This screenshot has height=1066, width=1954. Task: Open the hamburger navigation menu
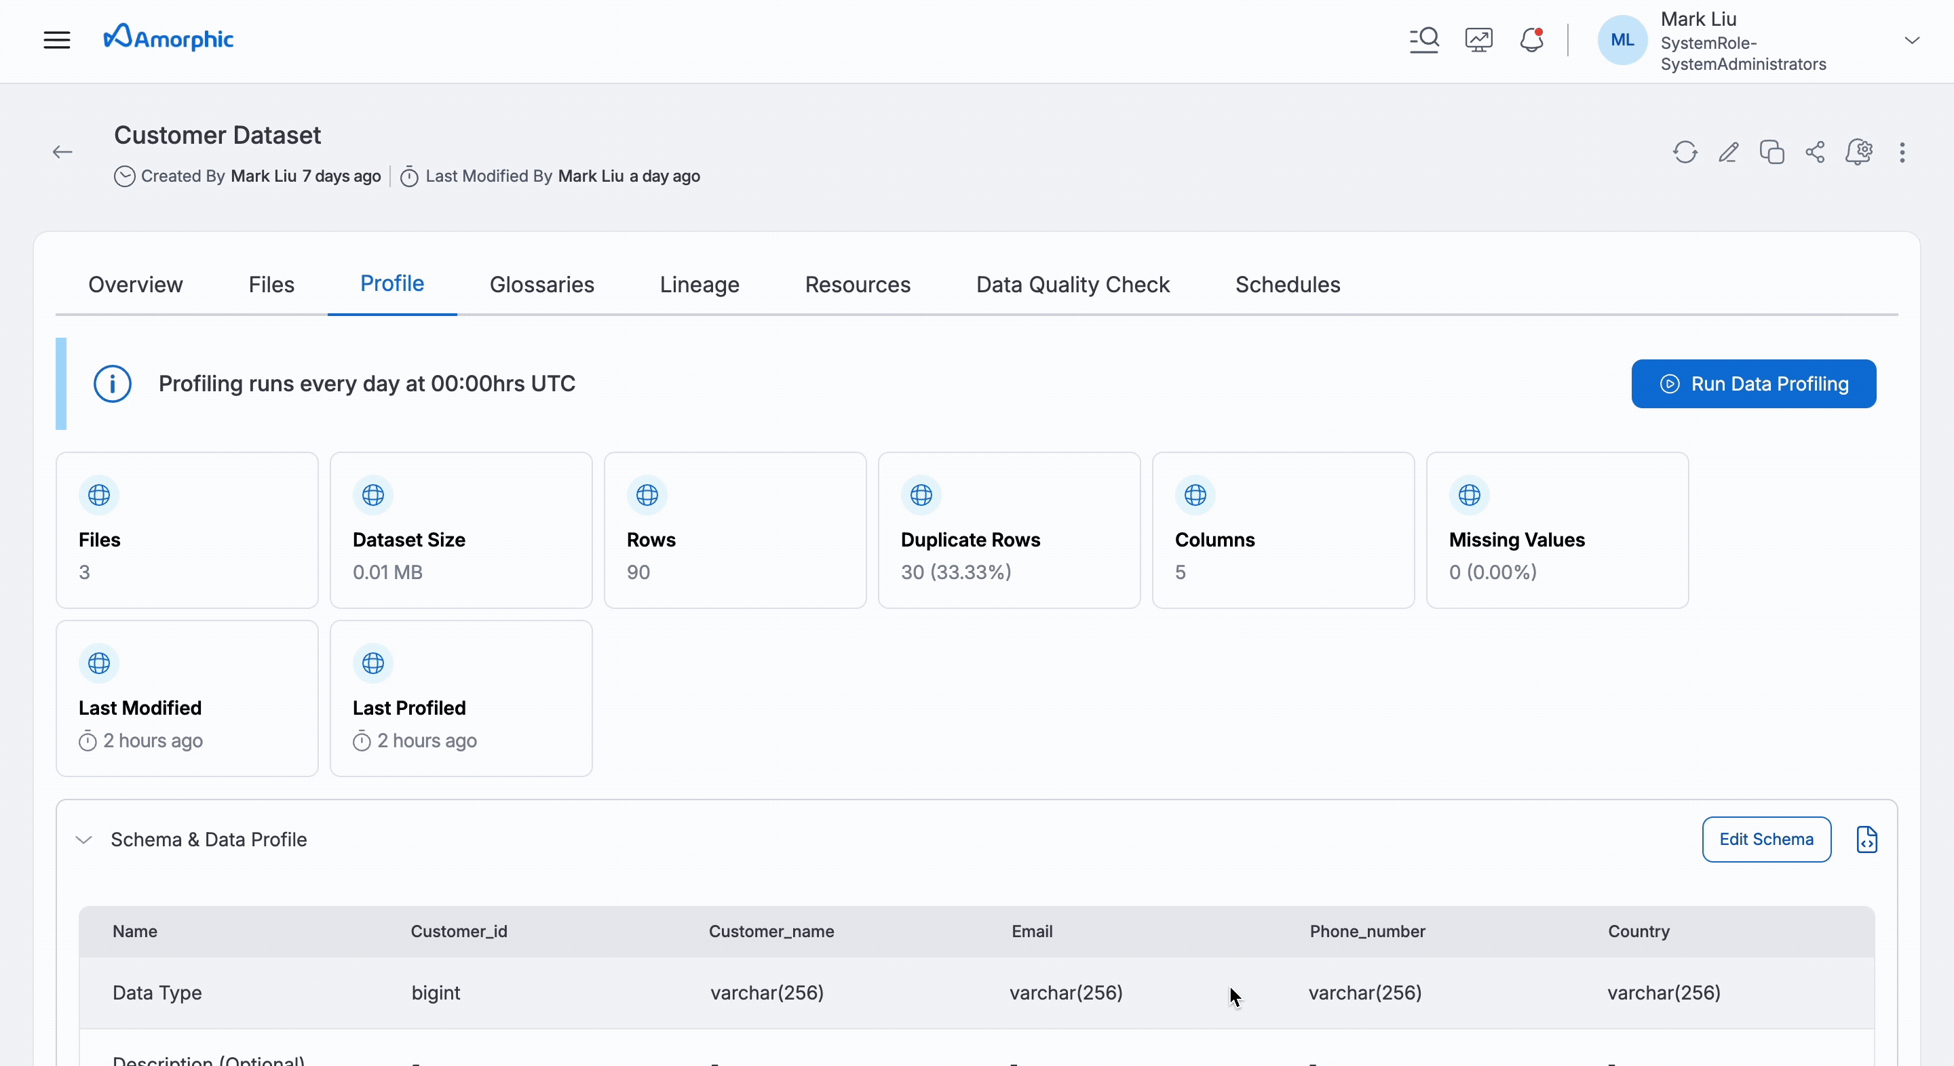click(x=57, y=39)
